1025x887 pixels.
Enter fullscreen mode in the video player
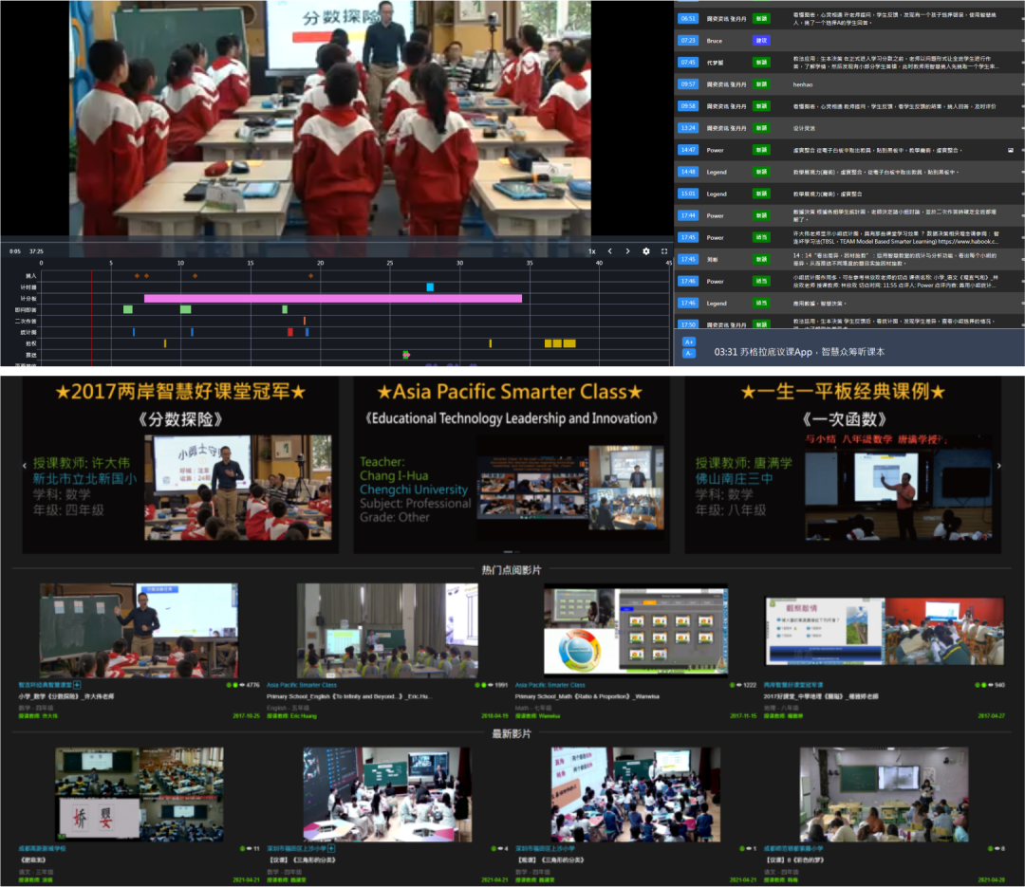coord(664,251)
